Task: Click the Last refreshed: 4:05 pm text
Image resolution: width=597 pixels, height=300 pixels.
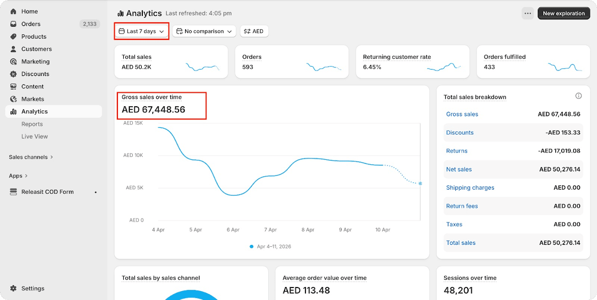Action: (199, 13)
